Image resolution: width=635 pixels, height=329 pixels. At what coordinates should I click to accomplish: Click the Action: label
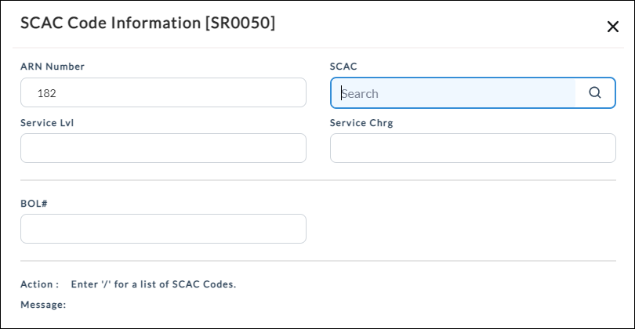[40, 284]
